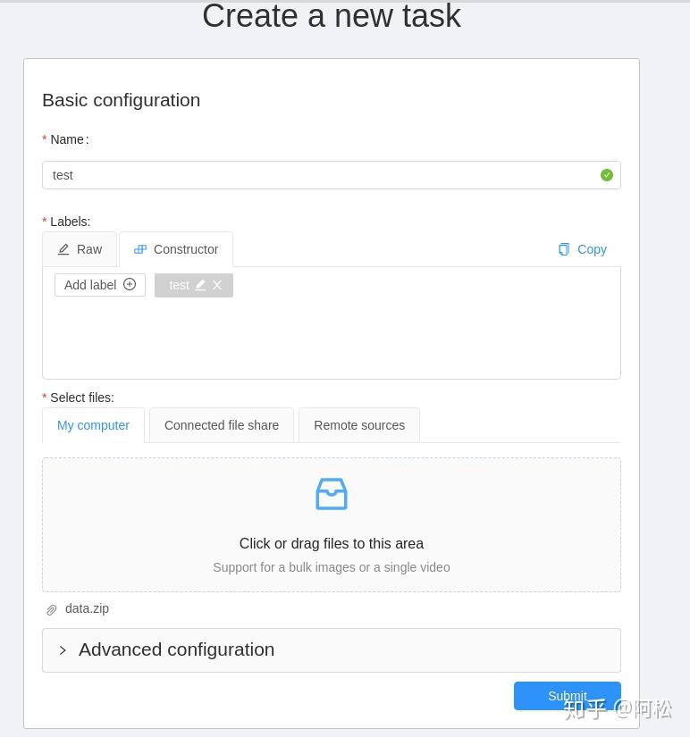This screenshot has width=690, height=737.
Task: Open the My computer files tab
Action: (93, 425)
